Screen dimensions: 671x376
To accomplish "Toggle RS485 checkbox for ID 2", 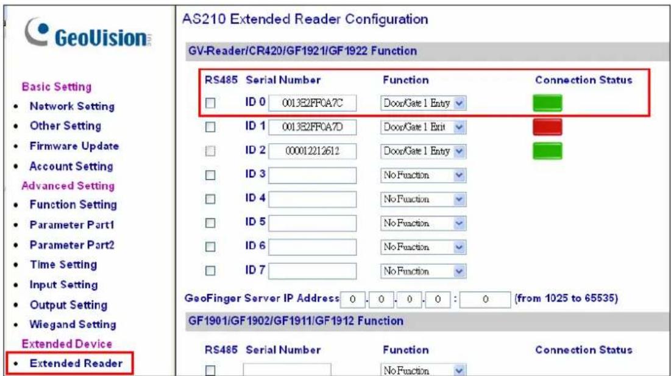I will (x=210, y=151).
